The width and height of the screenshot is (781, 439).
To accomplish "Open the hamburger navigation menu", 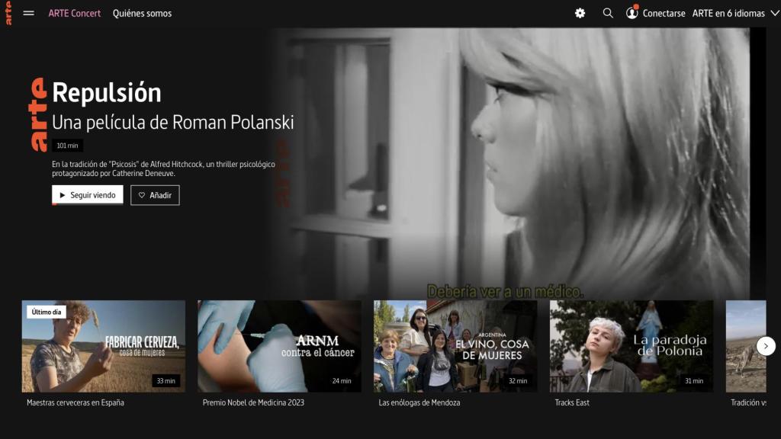I will coord(28,13).
